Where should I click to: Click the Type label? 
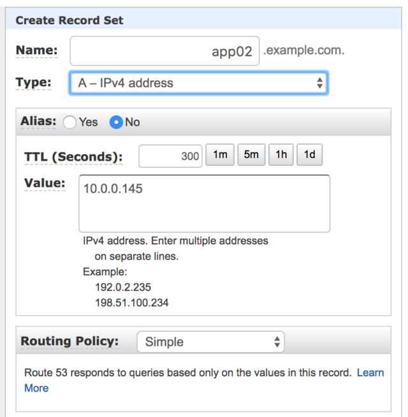point(33,82)
